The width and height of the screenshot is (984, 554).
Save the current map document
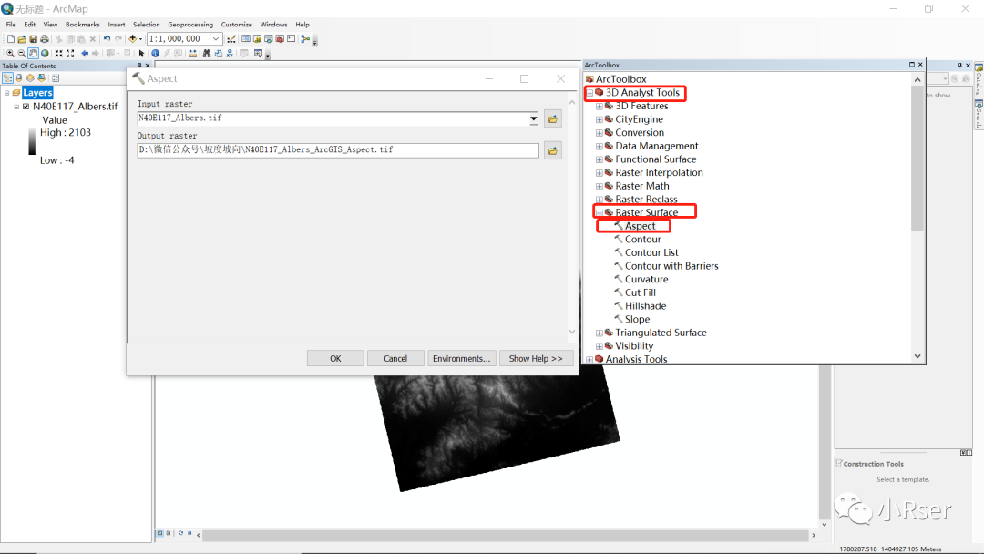34,39
